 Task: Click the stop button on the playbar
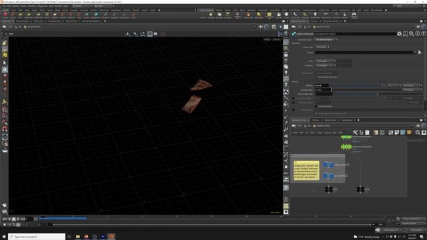(13, 219)
